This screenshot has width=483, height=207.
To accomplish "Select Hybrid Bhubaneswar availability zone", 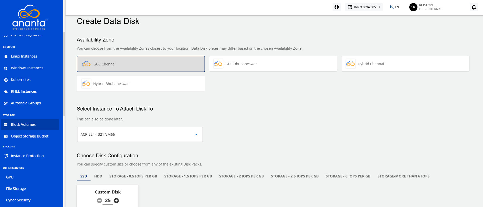I will 141,84.
